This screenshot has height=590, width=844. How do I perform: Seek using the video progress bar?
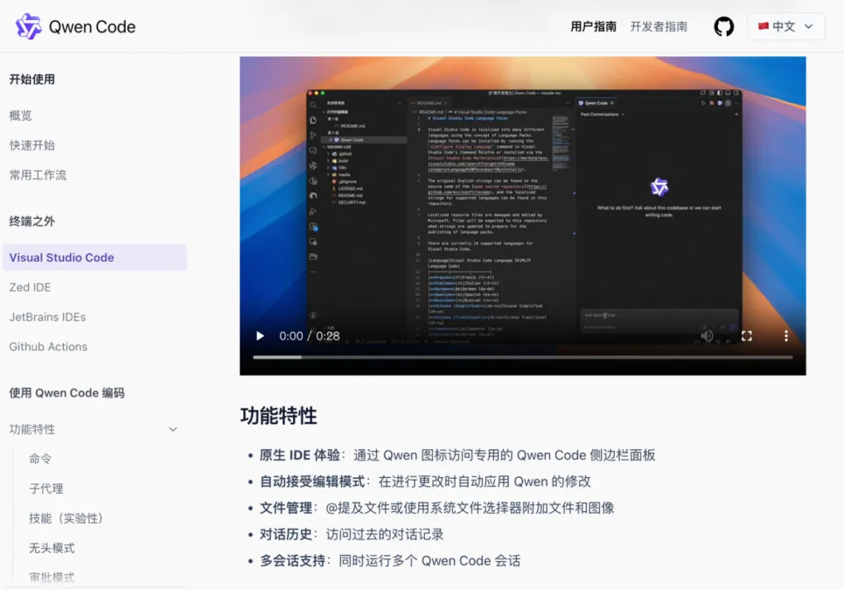(523, 357)
